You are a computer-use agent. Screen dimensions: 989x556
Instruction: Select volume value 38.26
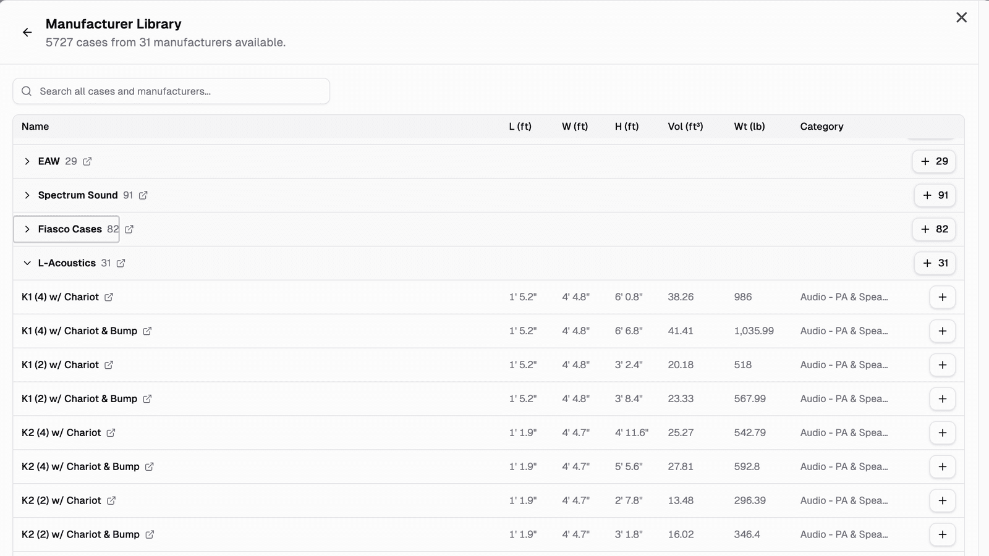[x=681, y=297]
